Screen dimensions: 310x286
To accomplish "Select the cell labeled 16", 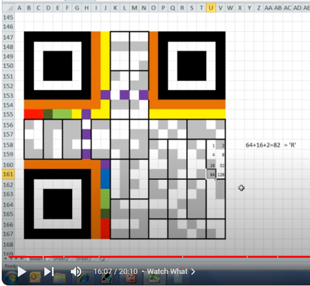I will [211, 165].
